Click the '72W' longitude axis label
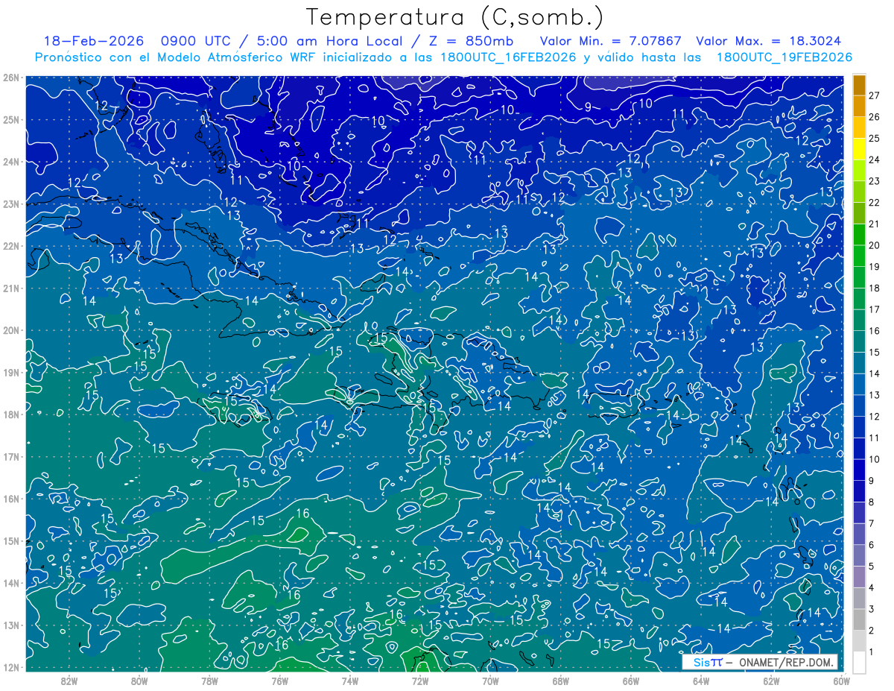The image size is (894, 691). point(419,681)
